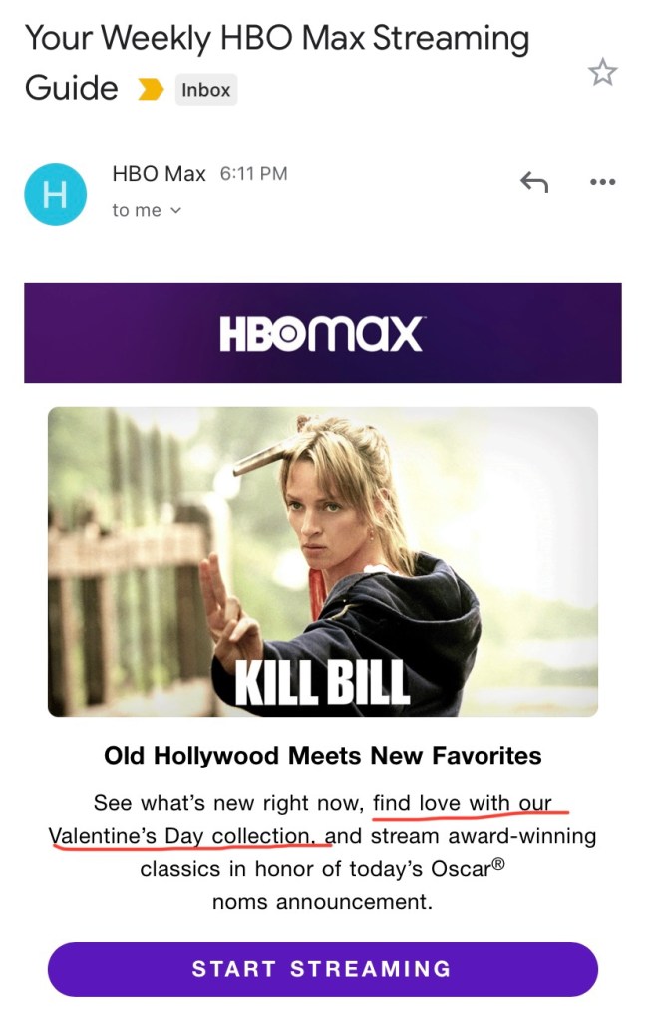Star this HBO Max email
The image size is (646, 1022).
(602, 72)
